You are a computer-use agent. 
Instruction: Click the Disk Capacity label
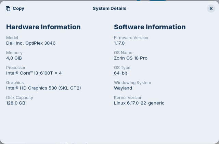pos(20,98)
